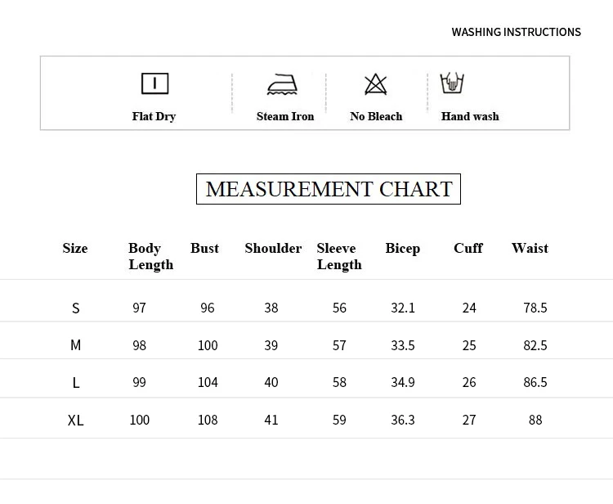This screenshot has height=504, width=613.
Task: Click the Bust column header
Action: point(205,248)
